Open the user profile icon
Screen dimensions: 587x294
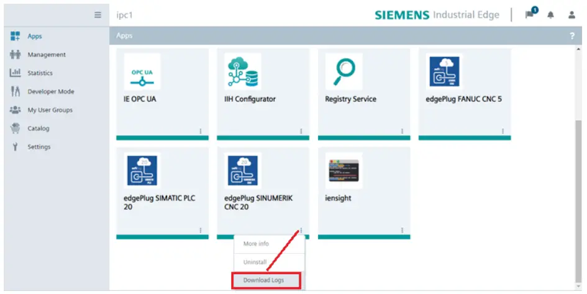click(571, 15)
